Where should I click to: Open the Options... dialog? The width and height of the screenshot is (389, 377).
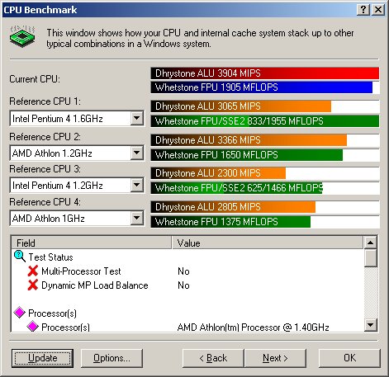pos(111,358)
